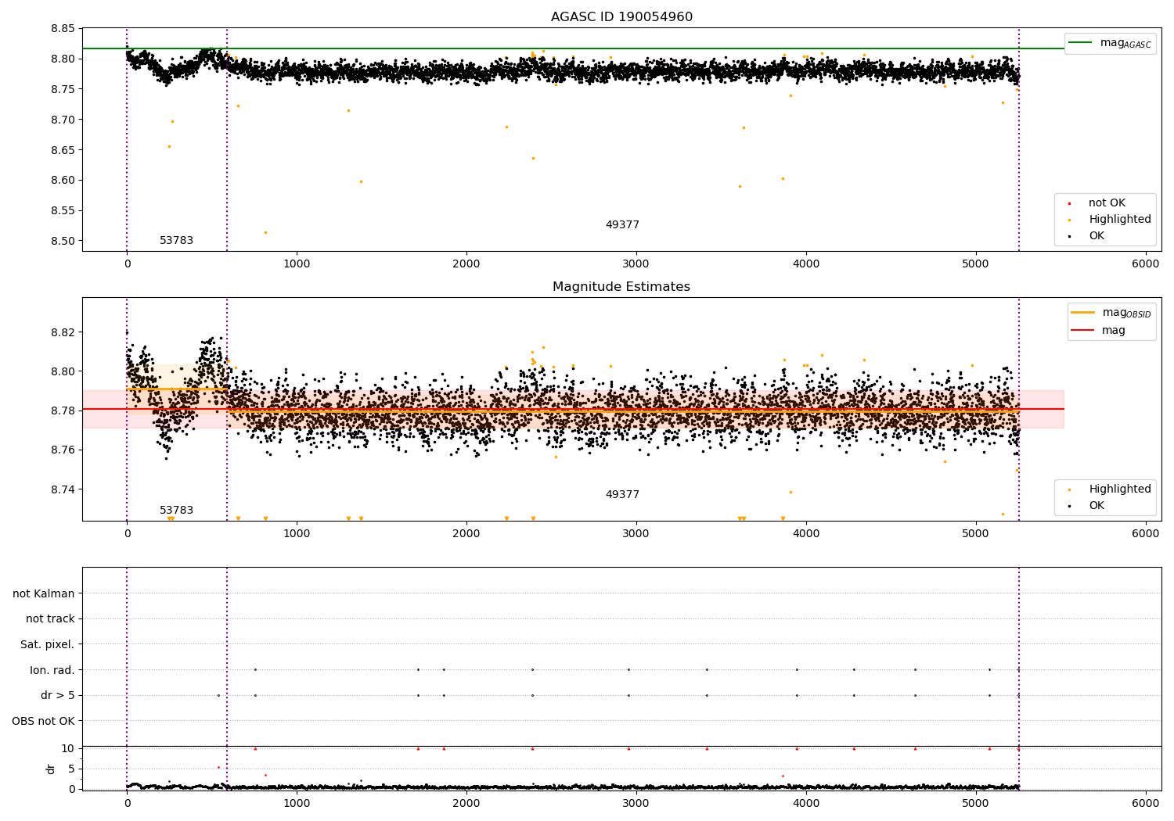Click the 'not track' axis label
Viewport: 1174px width, 821px height.
[50, 619]
